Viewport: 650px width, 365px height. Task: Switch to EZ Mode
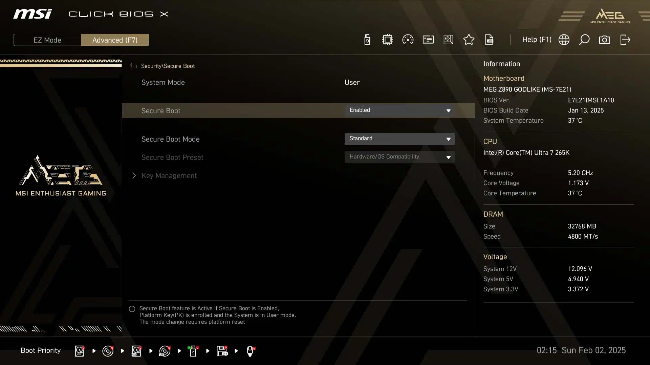point(47,40)
